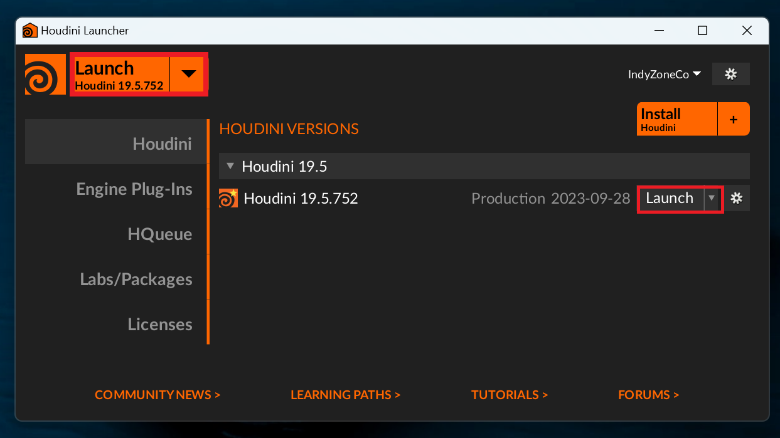
Task: Open gear options for Houdini 19.5.752 row
Action: pos(737,199)
